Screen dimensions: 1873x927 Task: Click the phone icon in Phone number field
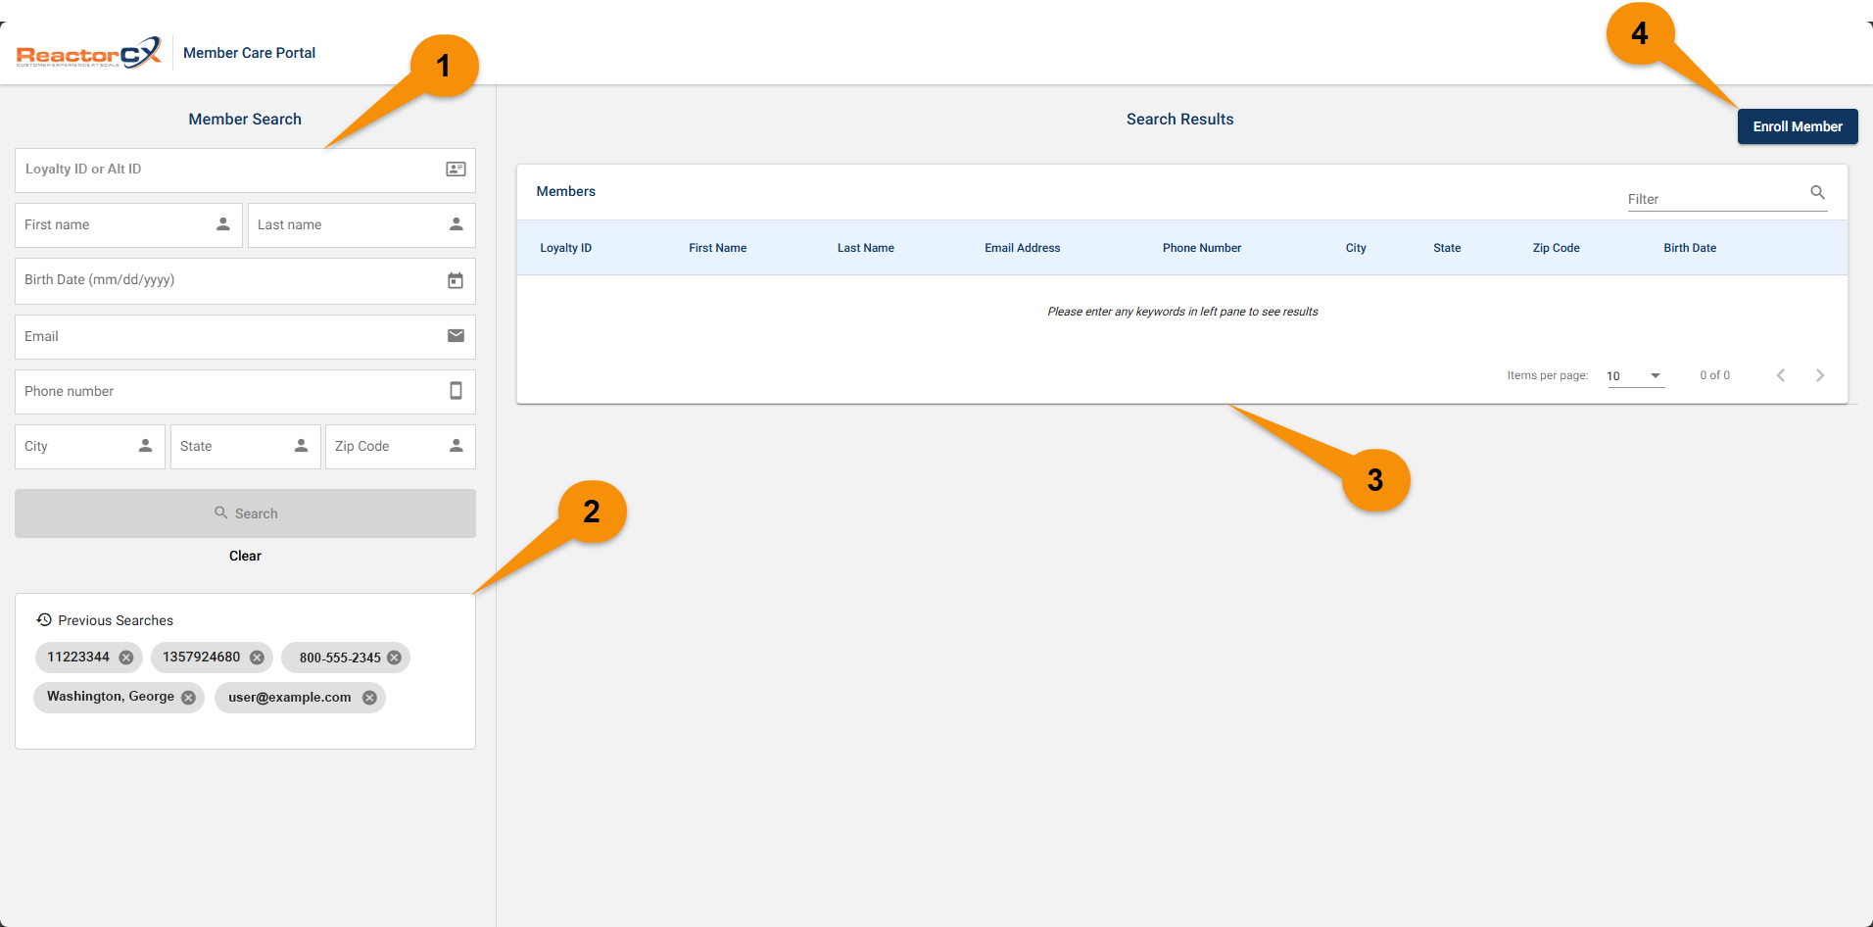tap(456, 391)
